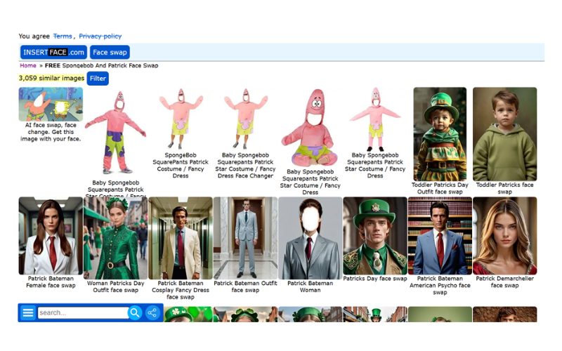Go to Home breadcrumb link
The height and width of the screenshot is (351, 562).
coord(28,65)
